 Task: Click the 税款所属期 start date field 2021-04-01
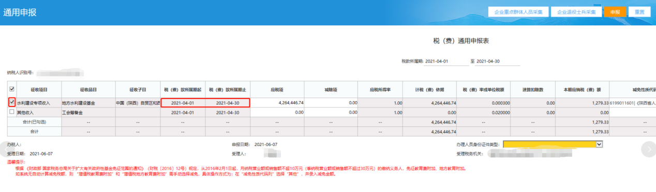pos(446,61)
